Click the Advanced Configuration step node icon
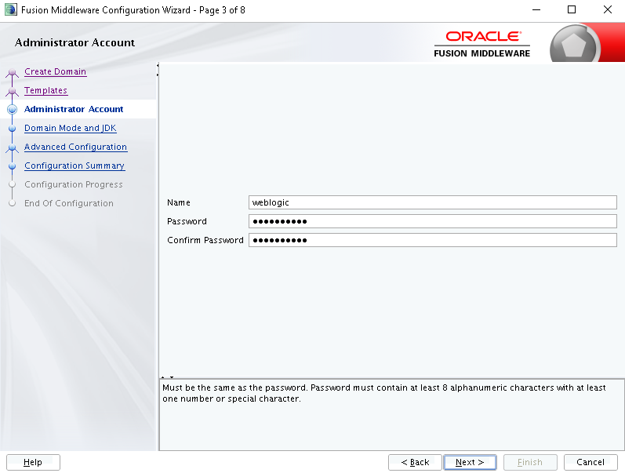The width and height of the screenshot is (625, 473). coord(12,147)
